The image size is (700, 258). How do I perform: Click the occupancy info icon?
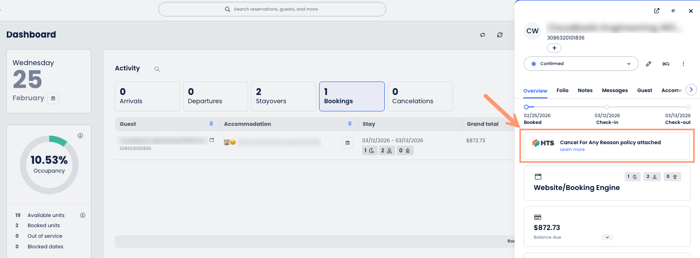(80, 136)
